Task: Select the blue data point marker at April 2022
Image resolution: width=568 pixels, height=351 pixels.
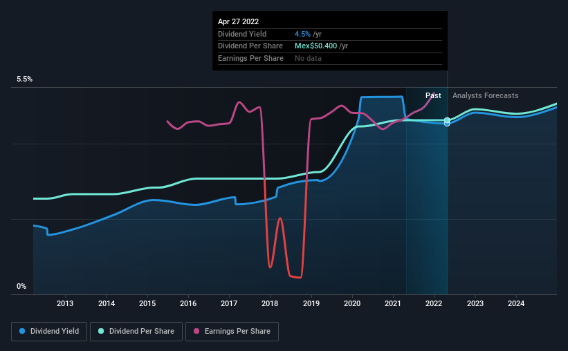Action: [x=447, y=124]
